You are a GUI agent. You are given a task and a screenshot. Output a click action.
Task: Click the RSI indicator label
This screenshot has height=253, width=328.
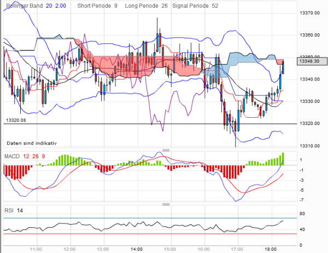[9, 210]
